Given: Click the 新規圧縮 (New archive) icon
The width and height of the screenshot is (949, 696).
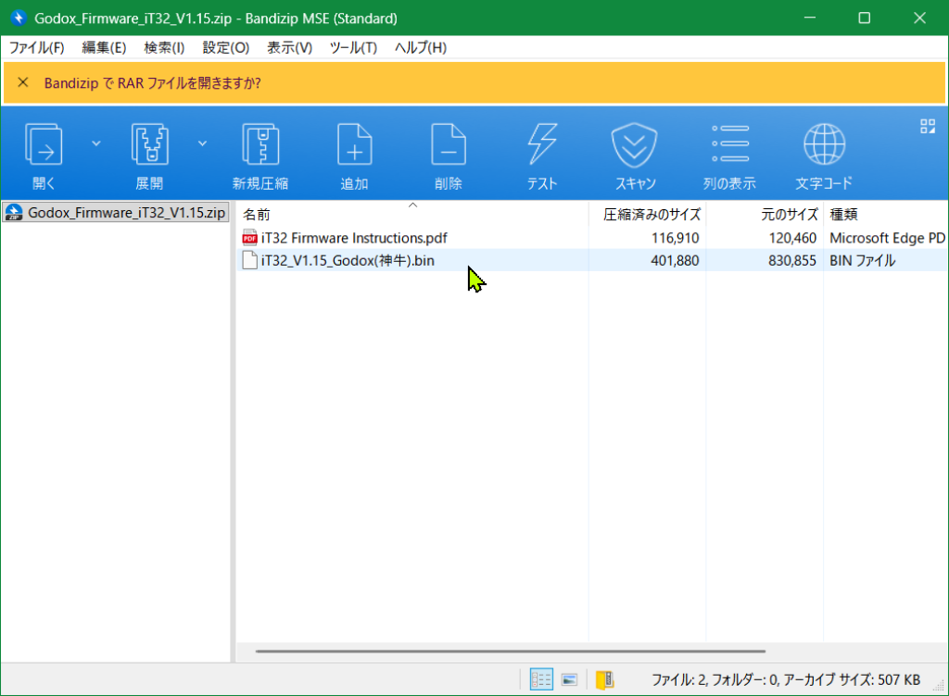Looking at the screenshot, I should click(x=259, y=145).
